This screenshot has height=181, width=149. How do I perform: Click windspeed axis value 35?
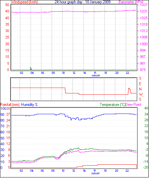7,24
